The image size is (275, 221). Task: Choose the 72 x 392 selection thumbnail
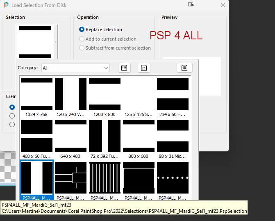(x=105, y=136)
